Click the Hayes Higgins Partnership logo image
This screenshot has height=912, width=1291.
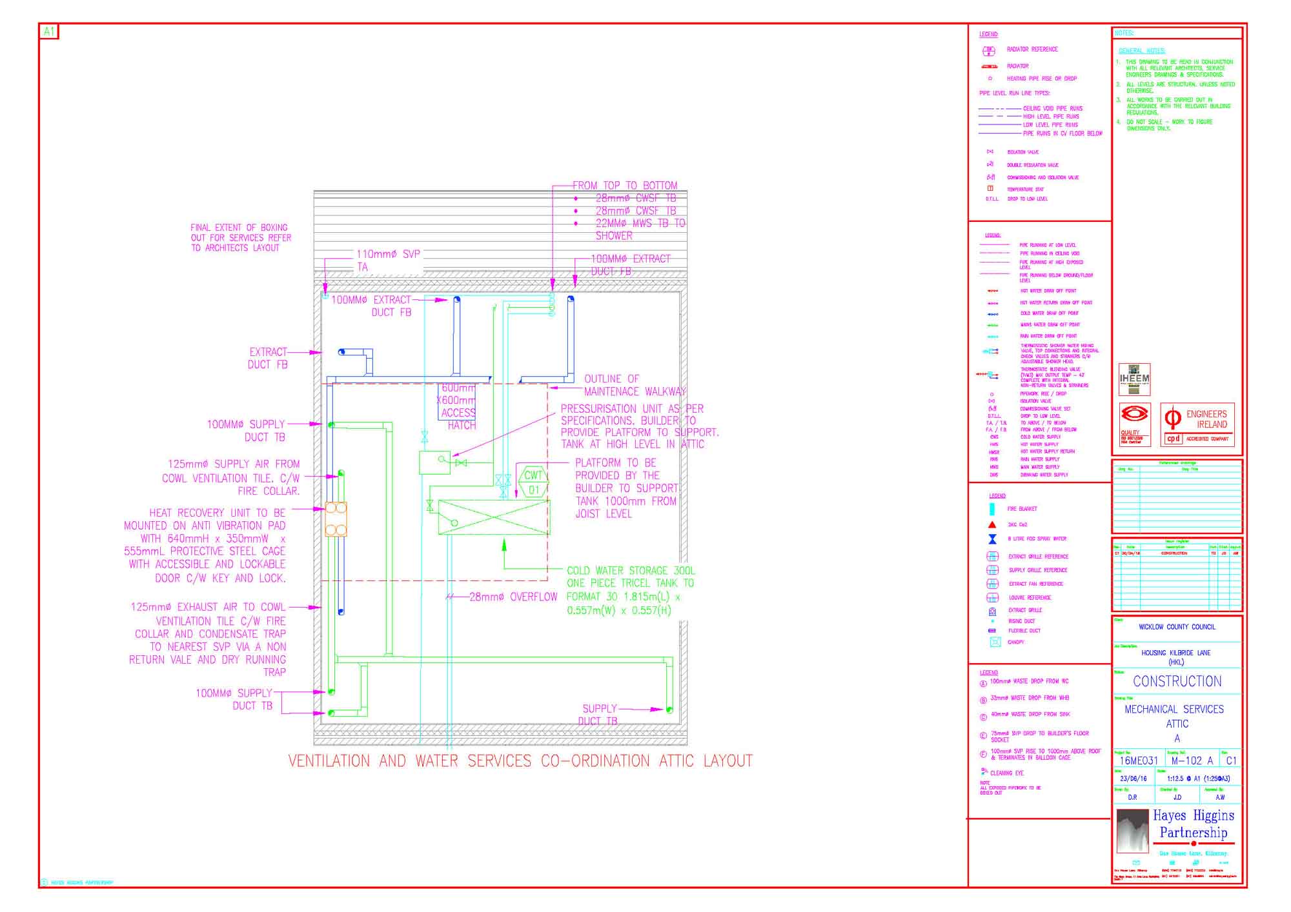click(x=1133, y=831)
